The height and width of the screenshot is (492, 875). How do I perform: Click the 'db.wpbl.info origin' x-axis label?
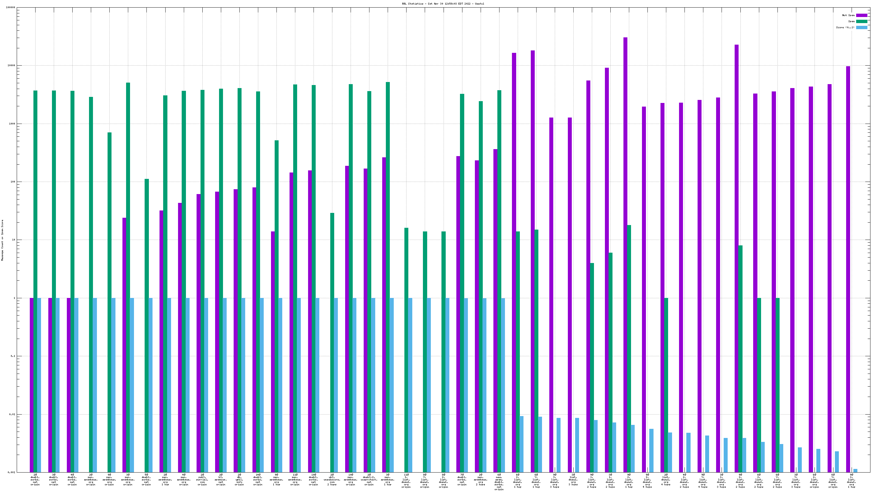point(239,480)
